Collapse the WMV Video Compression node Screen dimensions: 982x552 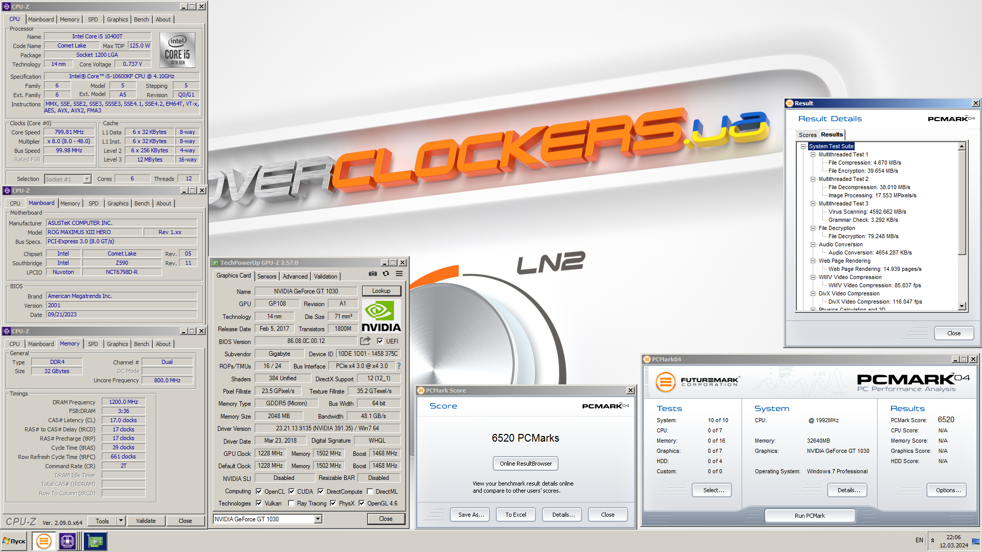[x=813, y=277]
